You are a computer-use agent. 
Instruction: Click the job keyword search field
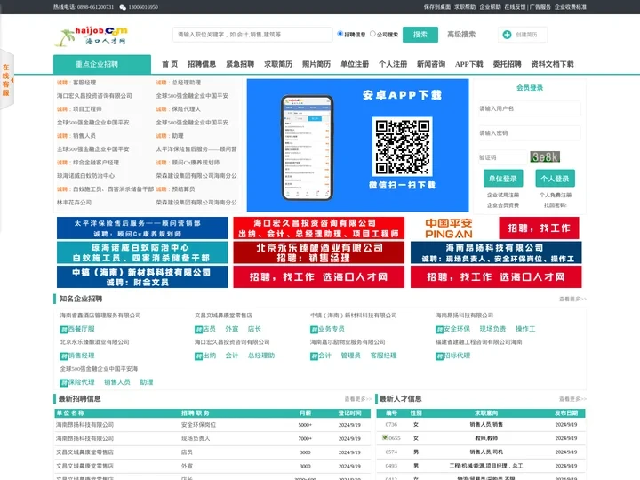pyautogui.click(x=252, y=35)
